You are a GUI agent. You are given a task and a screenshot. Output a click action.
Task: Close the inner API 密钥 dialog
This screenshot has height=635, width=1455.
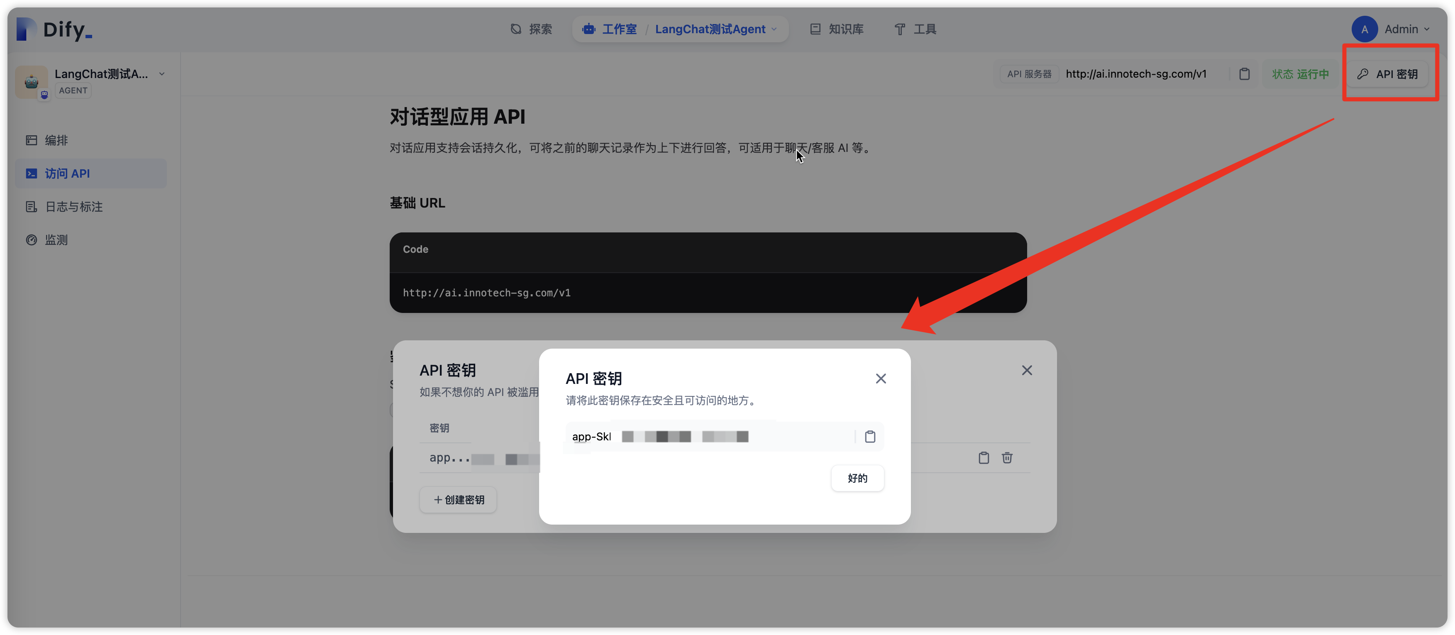point(881,379)
